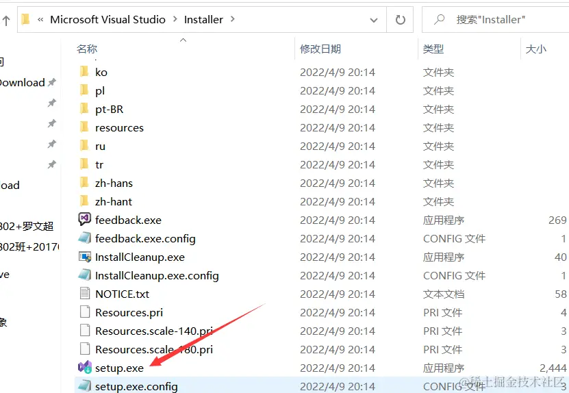Screen dimensions: 569x393
Task: Click the setup.exe.config file icon
Action: pos(84,385)
